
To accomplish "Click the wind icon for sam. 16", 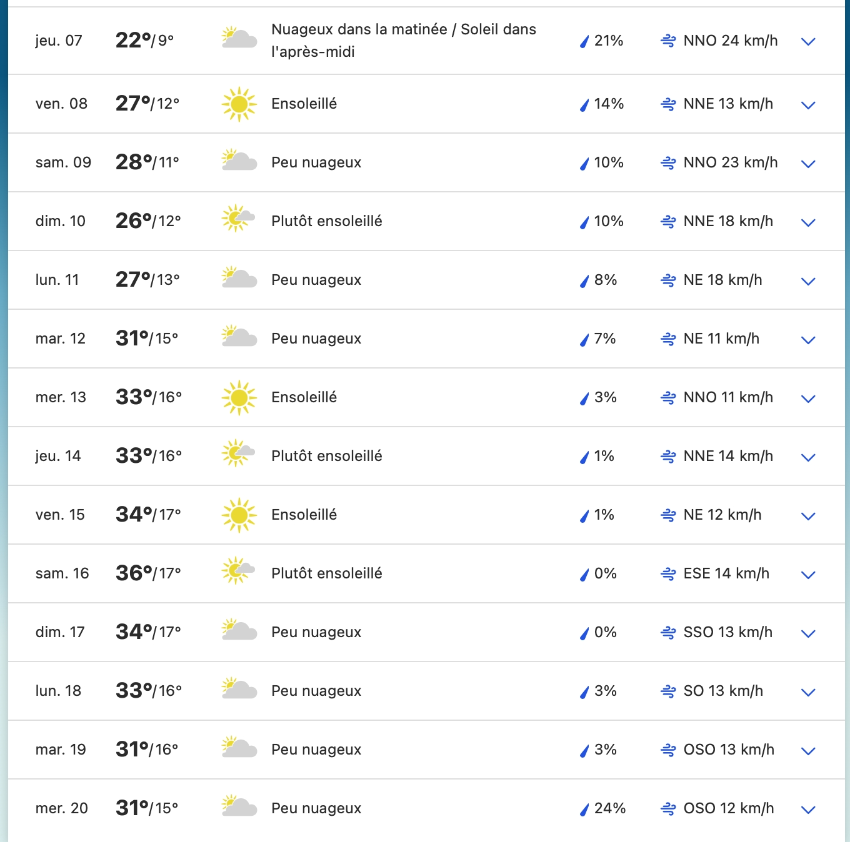I will [668, 574].
